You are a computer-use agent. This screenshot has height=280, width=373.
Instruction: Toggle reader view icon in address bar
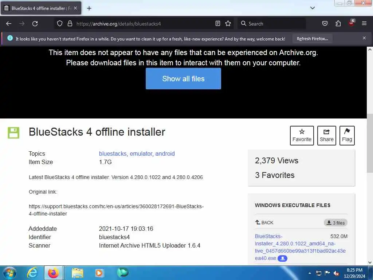[x=218, y=23]
